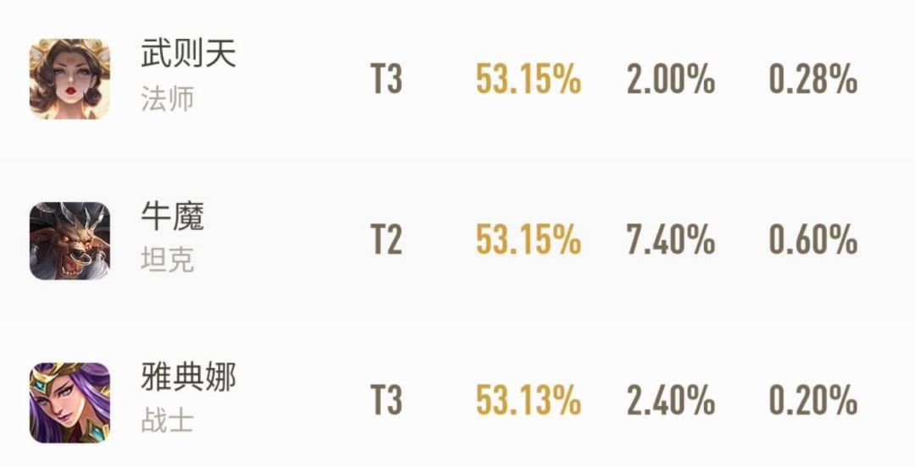Click the T3 tier badge for 武则天

[x=386, y=80]
